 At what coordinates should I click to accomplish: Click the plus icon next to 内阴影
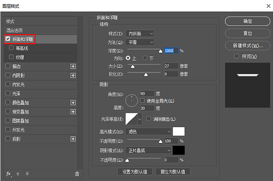tap(73, 75)
